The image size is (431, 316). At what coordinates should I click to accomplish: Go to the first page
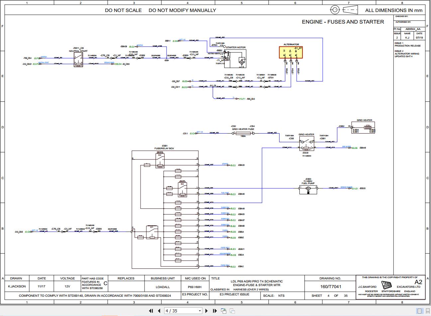coord(151,311)
